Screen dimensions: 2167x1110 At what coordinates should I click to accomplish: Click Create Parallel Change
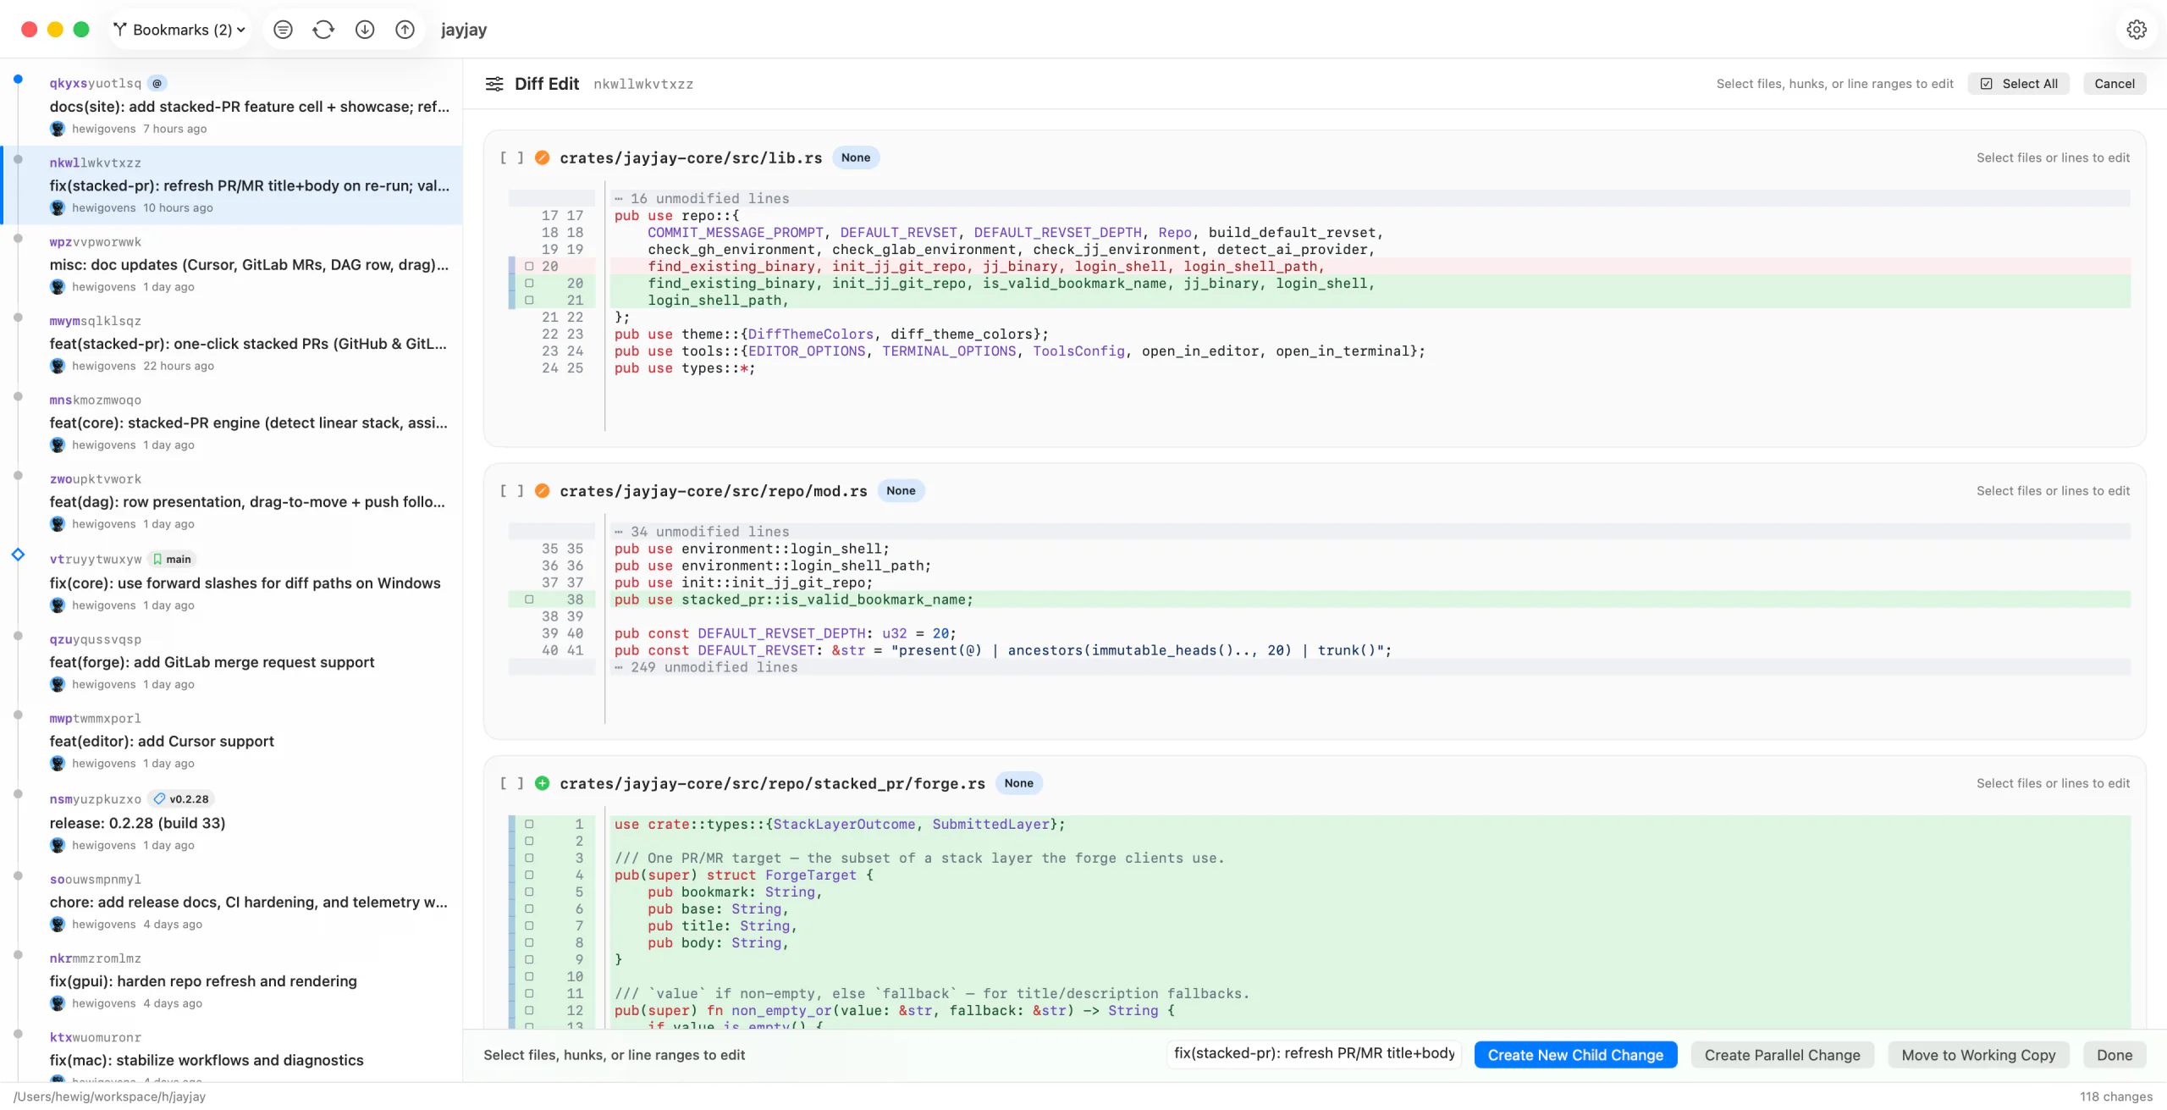point(1782,1055)
